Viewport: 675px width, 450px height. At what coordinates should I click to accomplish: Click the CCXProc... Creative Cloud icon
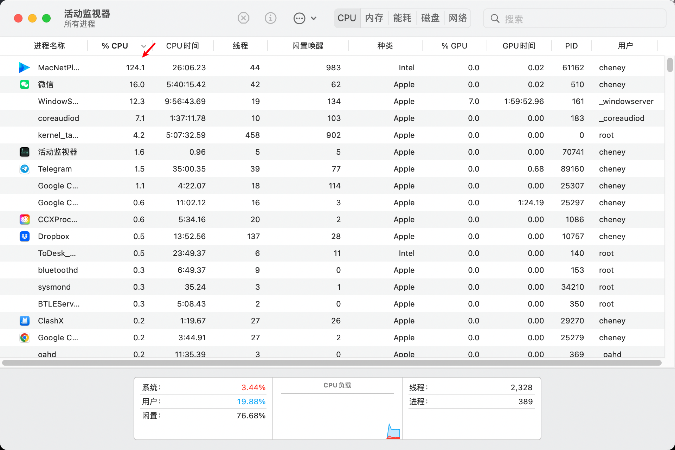(25, 219)
